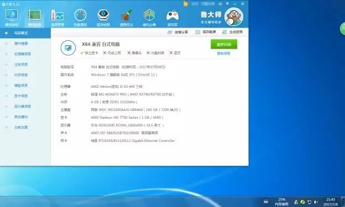Click the yellow-green round tray icon
345x207 pixels.
[303, 201]
